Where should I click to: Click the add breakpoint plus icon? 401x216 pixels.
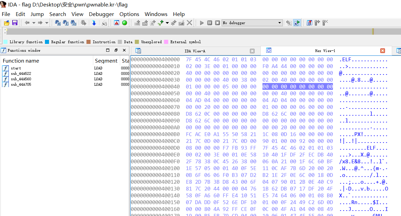point(317,23)
